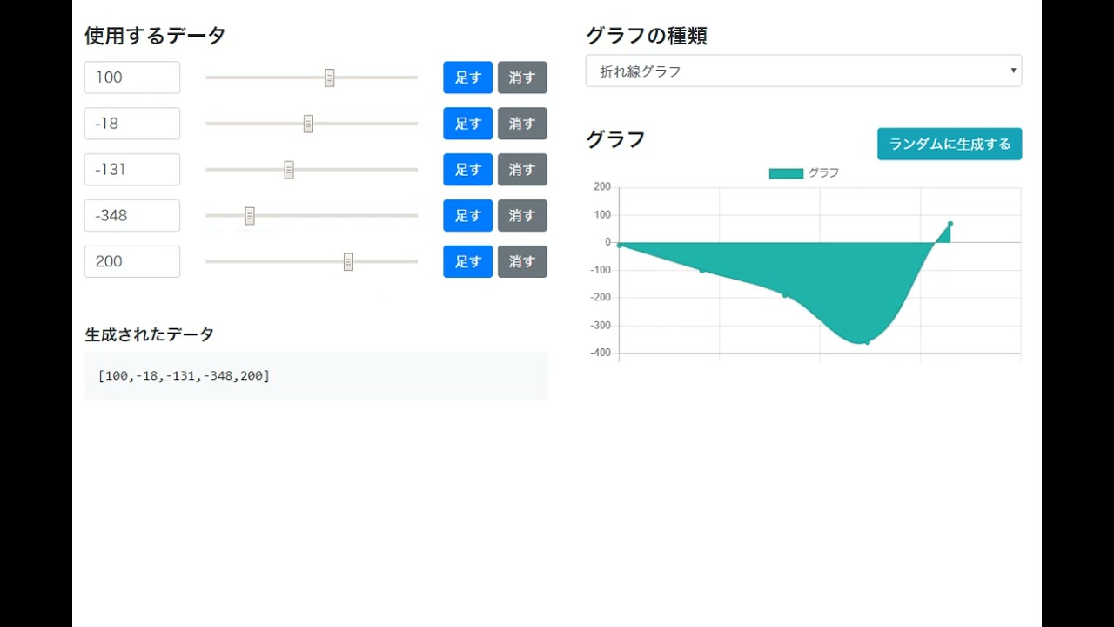Add a row after -348 using 足す
Viewport: 1114px width, 627px height.
467,216
